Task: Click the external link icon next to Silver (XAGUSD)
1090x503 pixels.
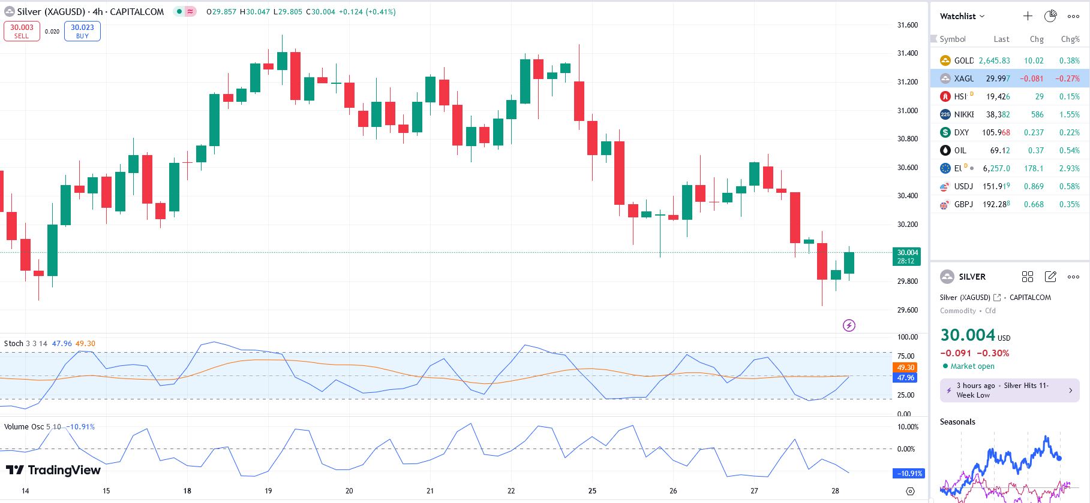Action: pos(997,298)
